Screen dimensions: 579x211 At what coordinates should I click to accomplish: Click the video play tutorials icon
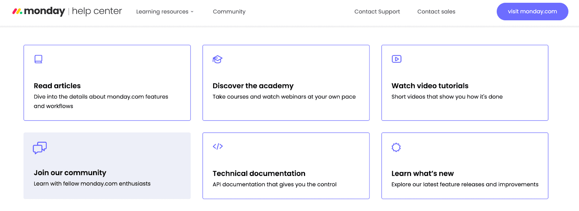pos(397,59)
